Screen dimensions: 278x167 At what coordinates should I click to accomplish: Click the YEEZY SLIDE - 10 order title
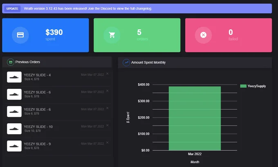[x=38, y=127]
